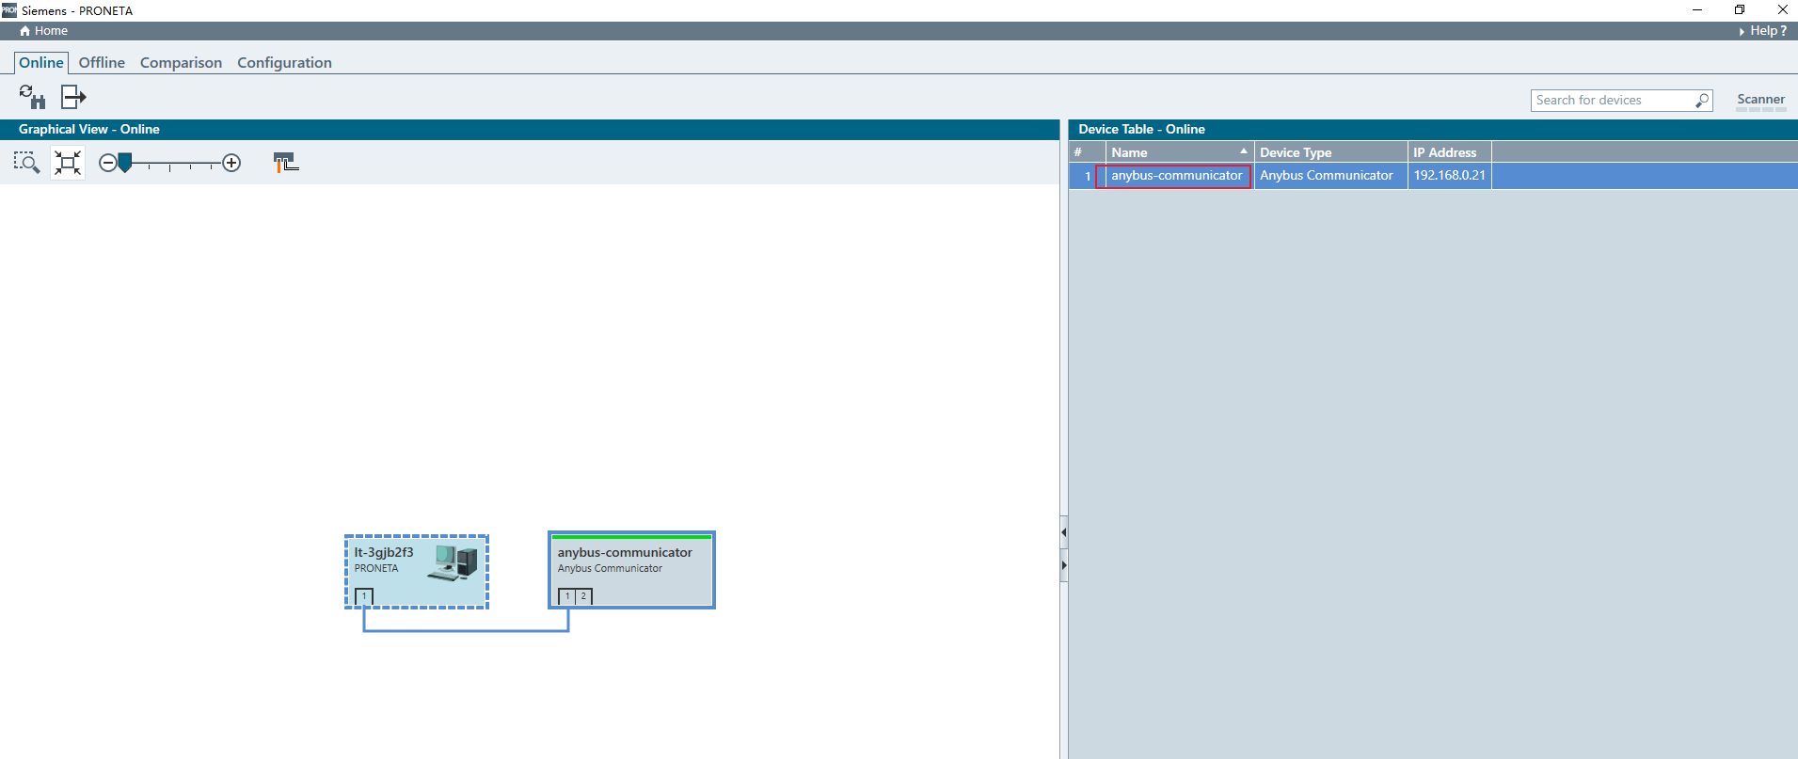Click the Device Type column header
The height and width of the screenshot is (759, 1798).
(1330, 152)
